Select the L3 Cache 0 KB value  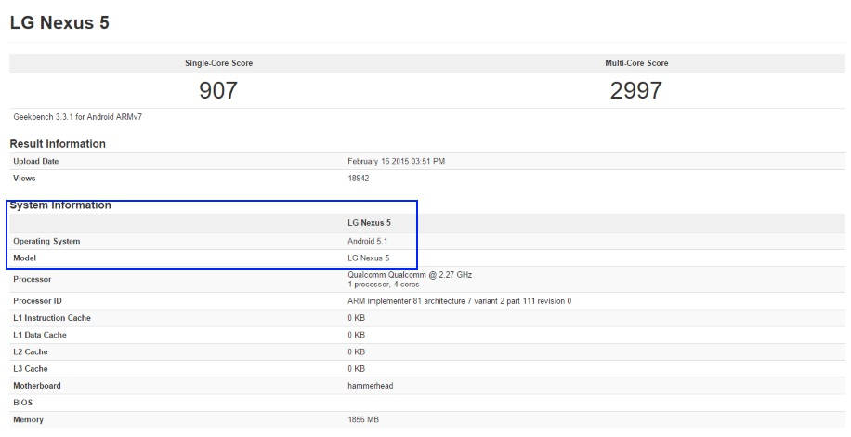click(x=356, y=368)
